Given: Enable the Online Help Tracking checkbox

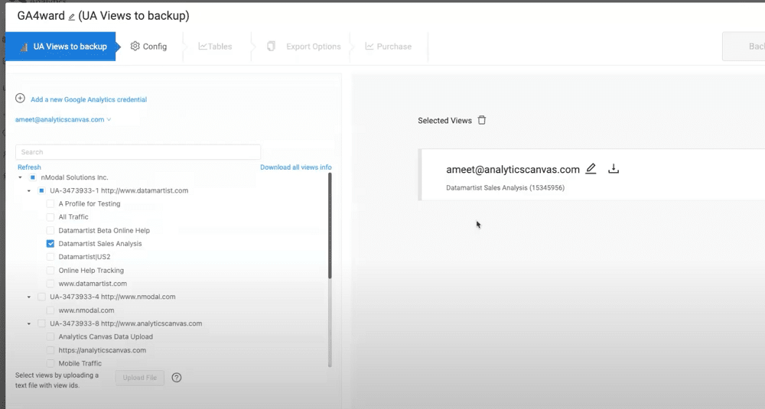Looking at the screenshot, I should click(50, 271).
